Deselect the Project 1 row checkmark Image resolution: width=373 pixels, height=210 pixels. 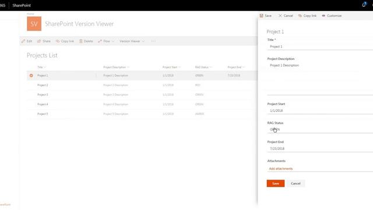click(31, 75)
